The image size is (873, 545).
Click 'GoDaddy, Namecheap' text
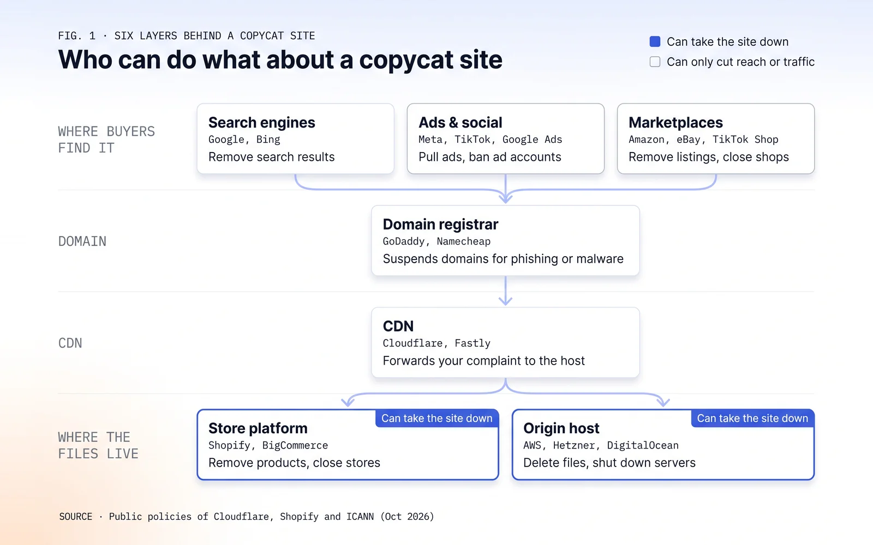pos(436,241)
